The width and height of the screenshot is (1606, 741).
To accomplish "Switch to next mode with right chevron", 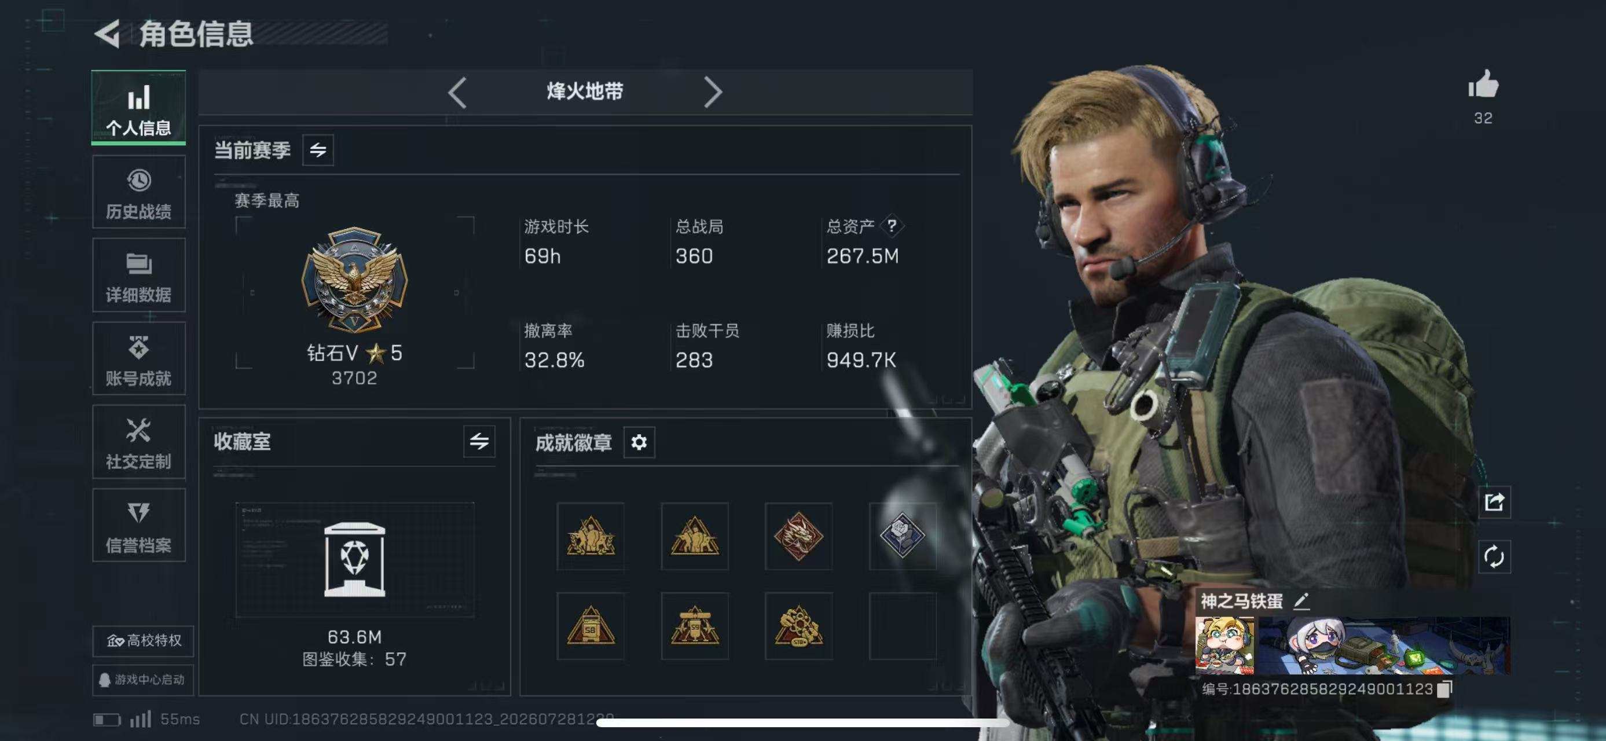I will [x=713, y=93].
